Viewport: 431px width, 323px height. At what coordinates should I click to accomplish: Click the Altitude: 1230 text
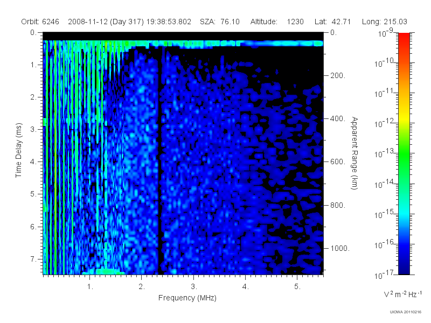277,22
